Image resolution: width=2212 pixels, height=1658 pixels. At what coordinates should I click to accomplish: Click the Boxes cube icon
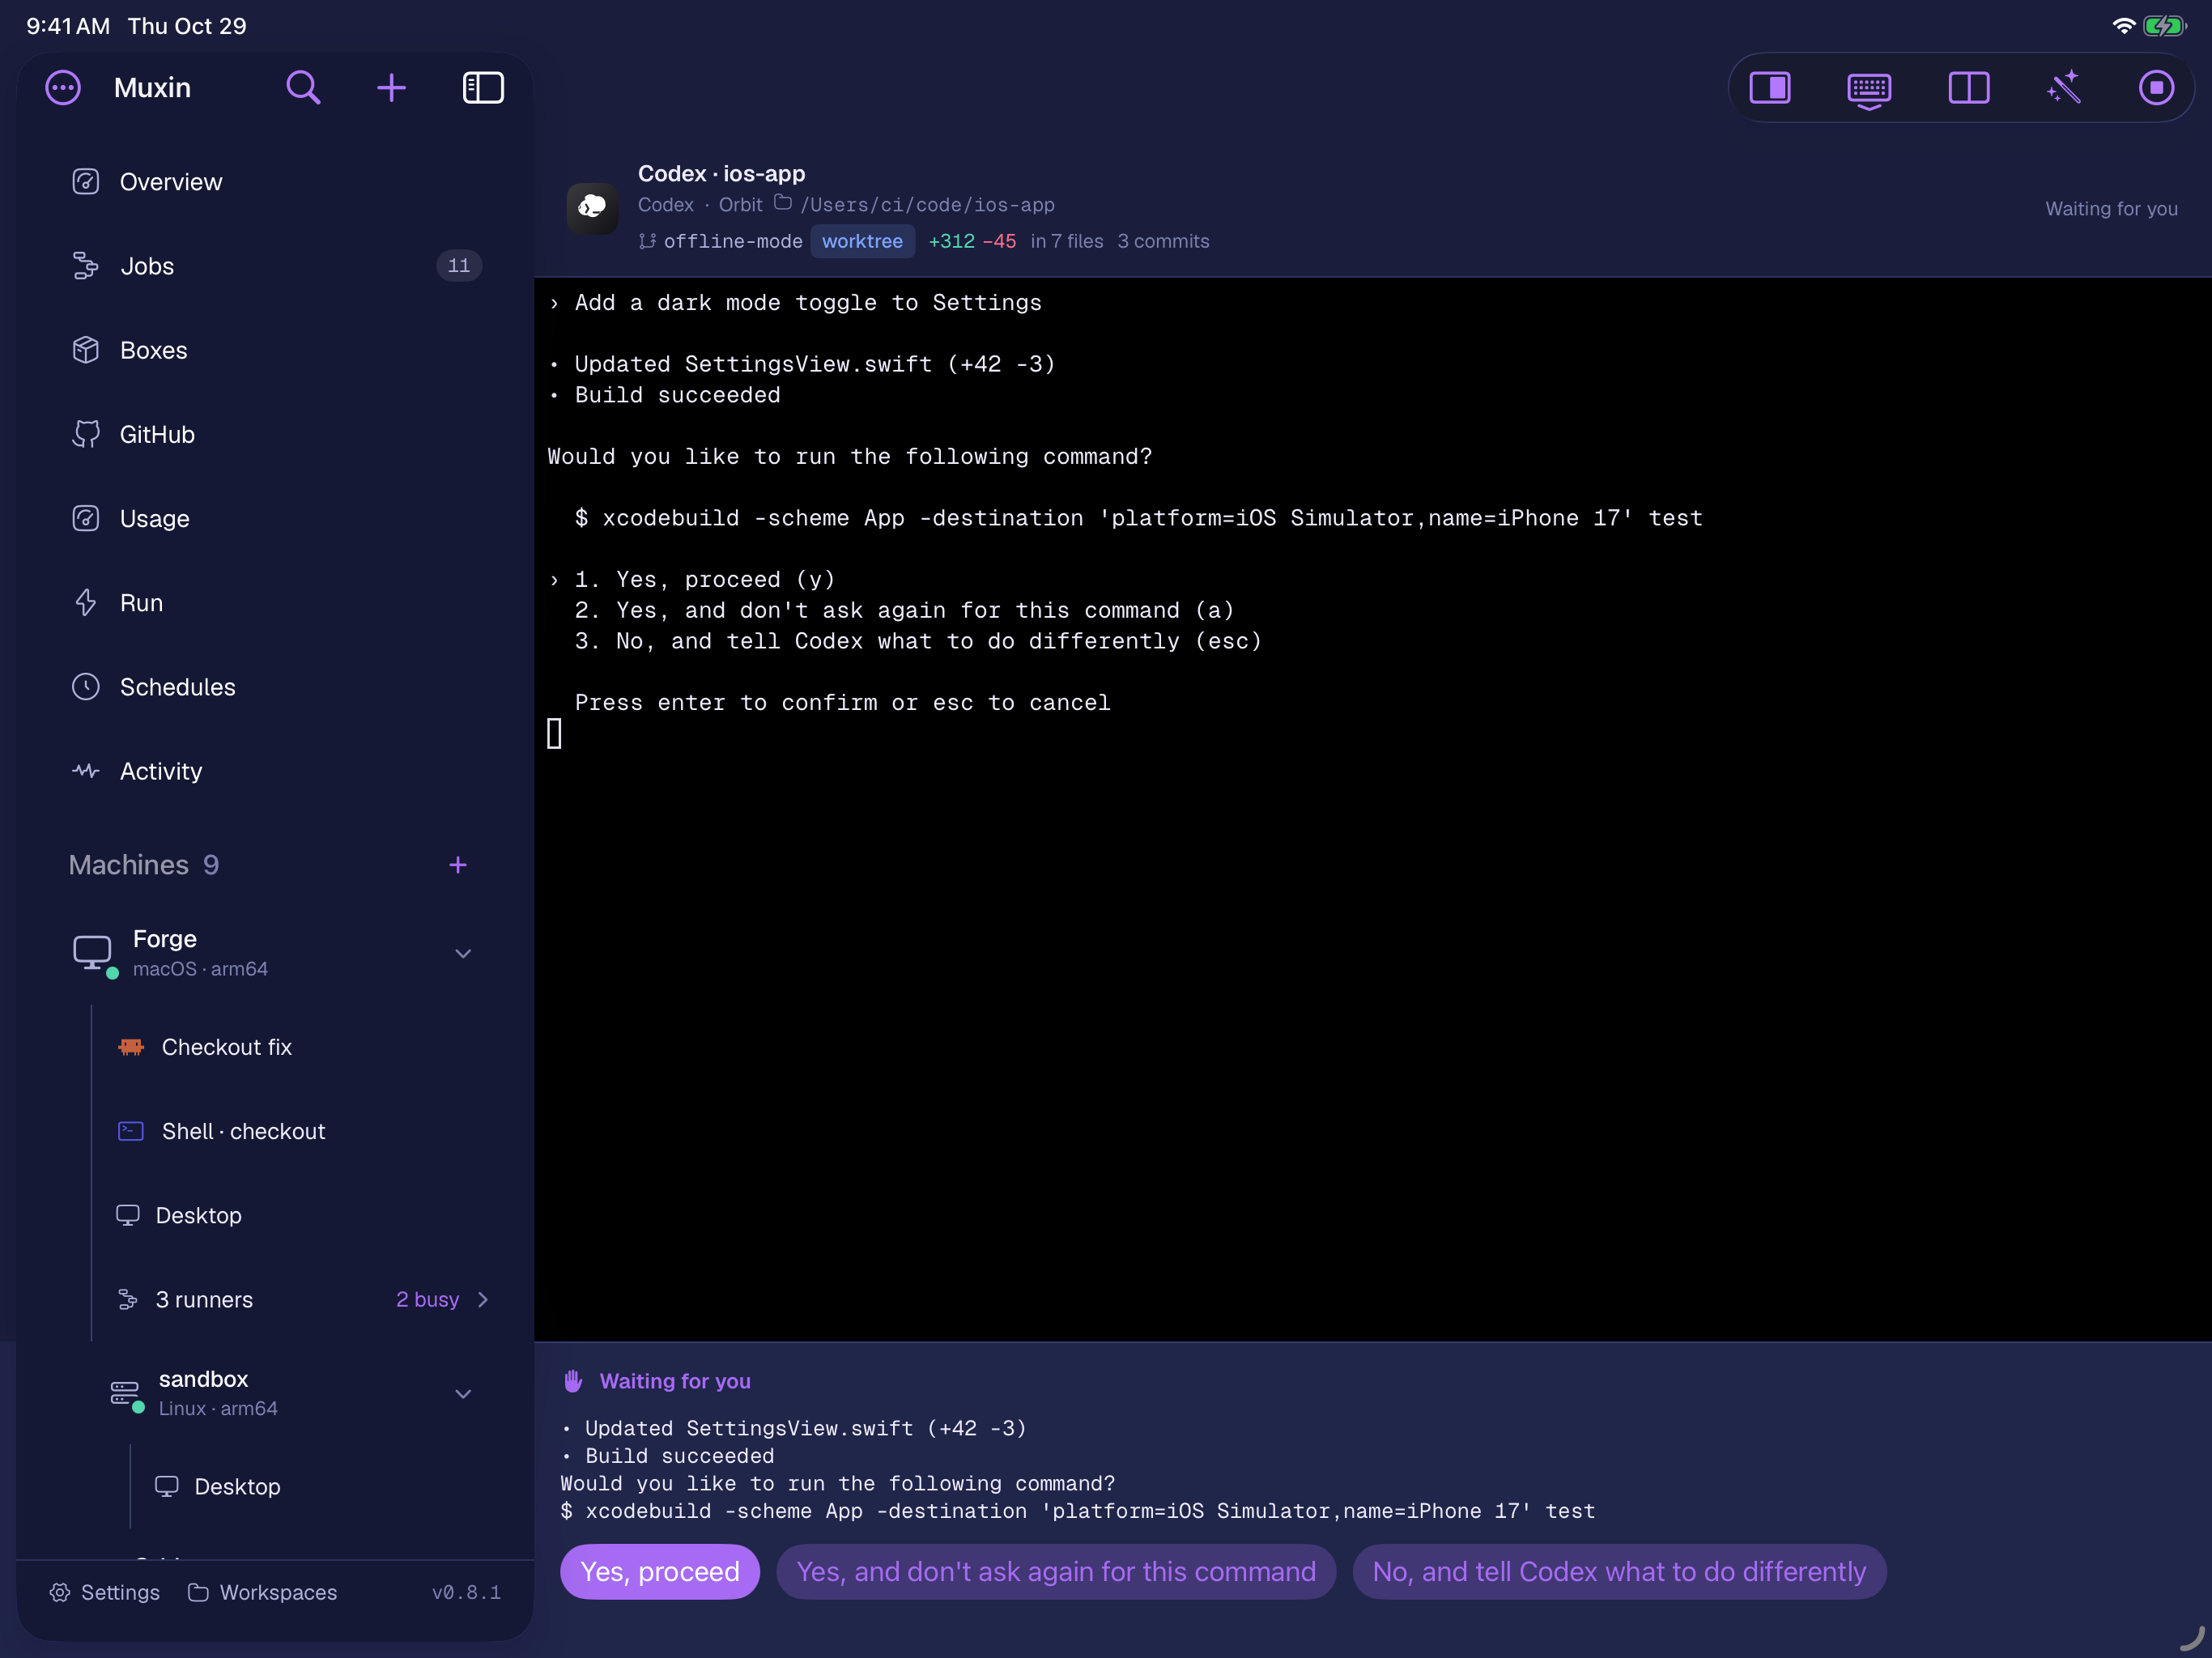click(x=86, y=350)
